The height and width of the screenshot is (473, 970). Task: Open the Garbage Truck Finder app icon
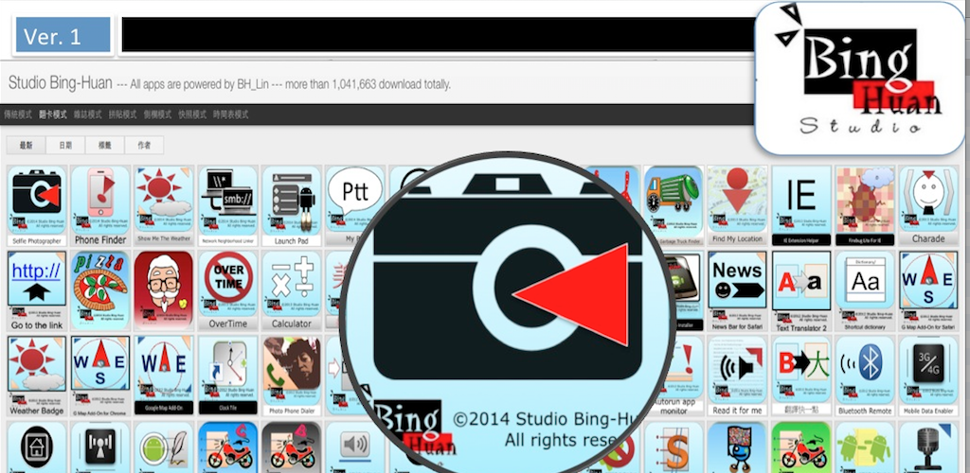[674, 205]
